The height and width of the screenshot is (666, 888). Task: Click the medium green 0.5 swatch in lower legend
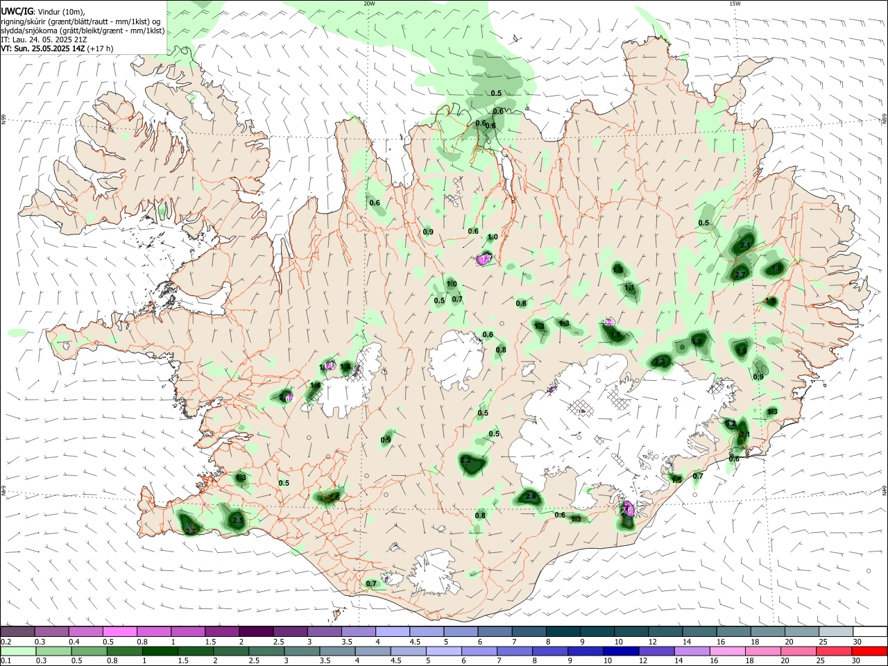[x=88, y=651]
